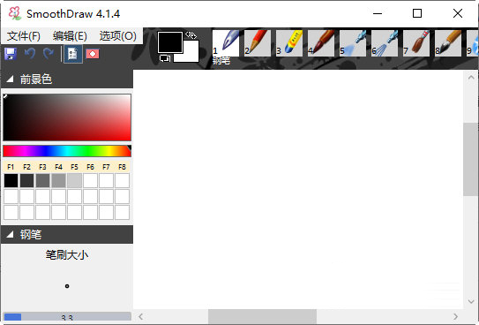The image size is (479, 325).
Task: Select brush 2, the red pencil
Action: click(x=258, y=42)
